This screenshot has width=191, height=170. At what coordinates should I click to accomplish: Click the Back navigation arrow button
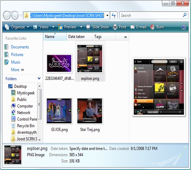[x=7, y=15]
